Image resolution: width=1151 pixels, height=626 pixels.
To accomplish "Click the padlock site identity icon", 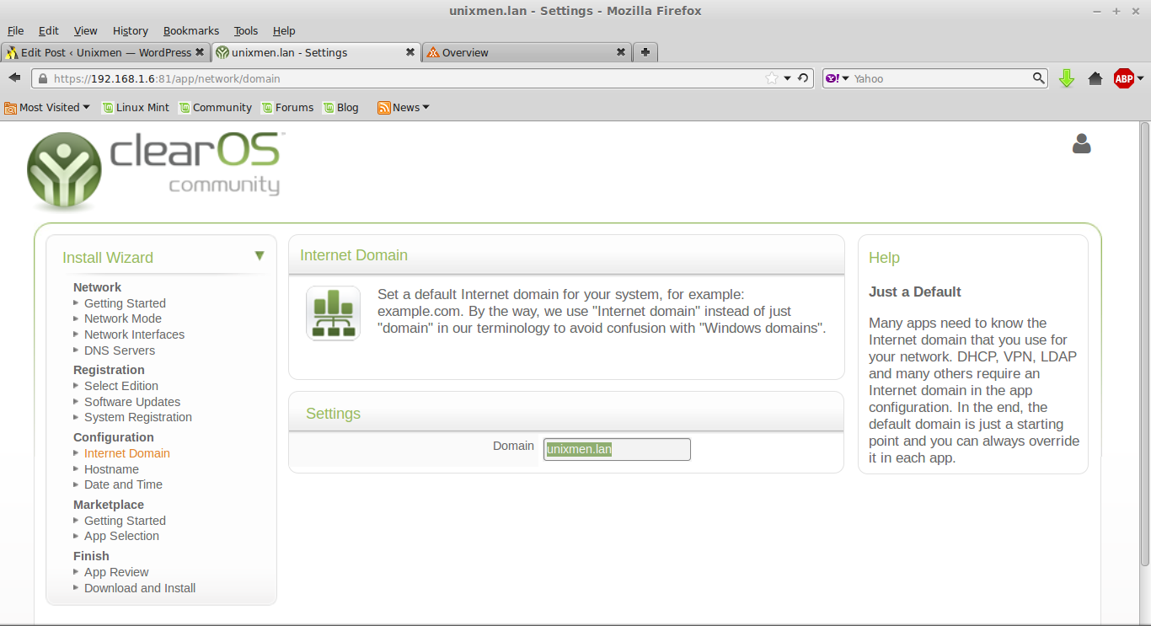I will click(x=43, y=78).
